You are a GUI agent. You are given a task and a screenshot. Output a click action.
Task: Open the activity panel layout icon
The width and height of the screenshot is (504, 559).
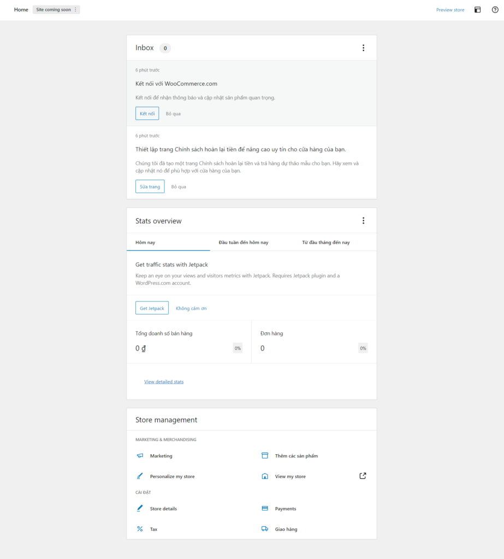point(477,10)
